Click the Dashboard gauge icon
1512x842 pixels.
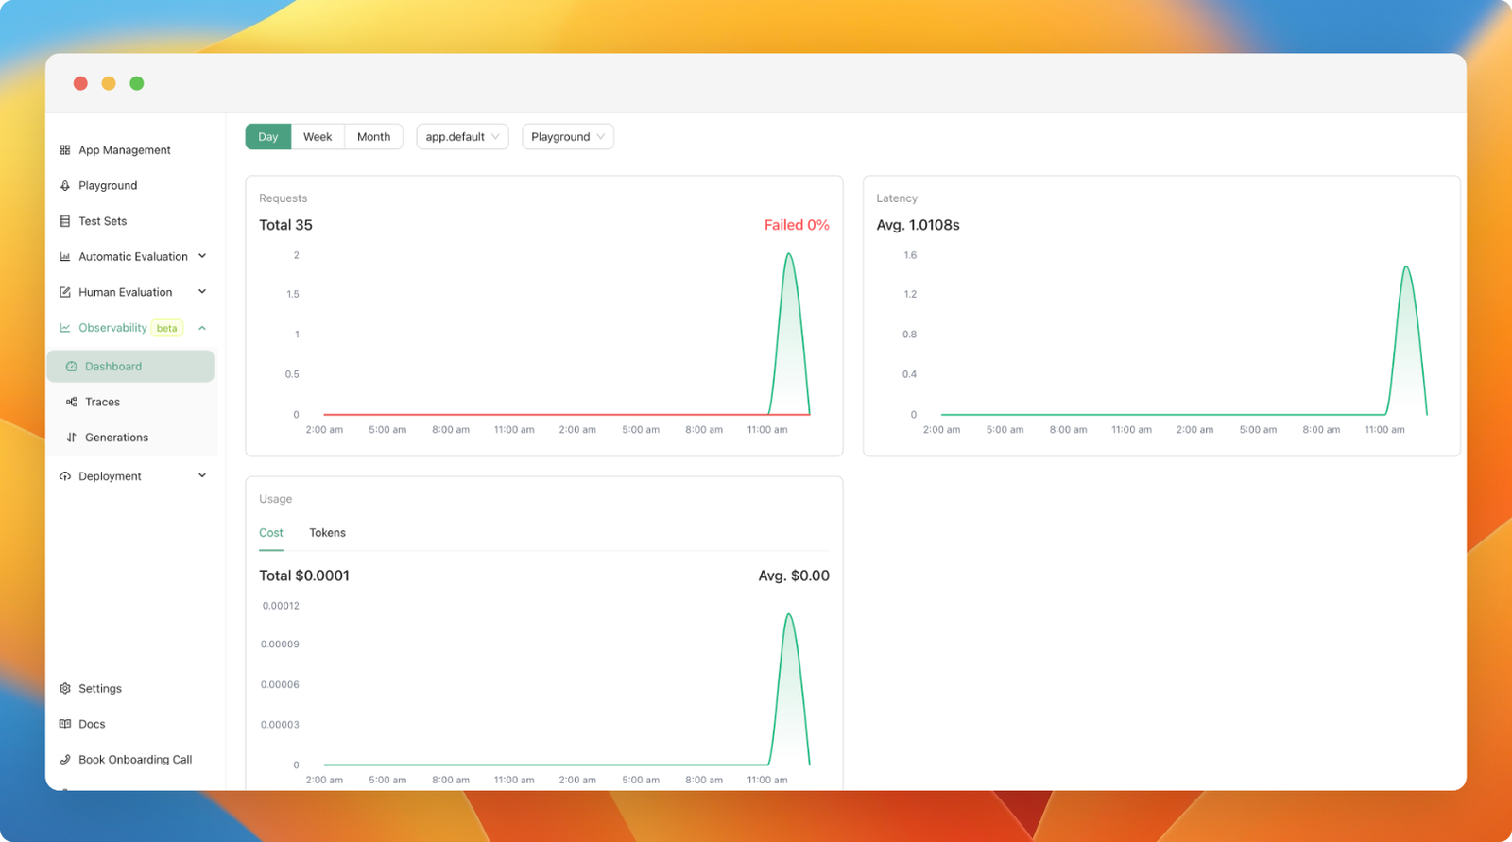[x=72, y=367]
